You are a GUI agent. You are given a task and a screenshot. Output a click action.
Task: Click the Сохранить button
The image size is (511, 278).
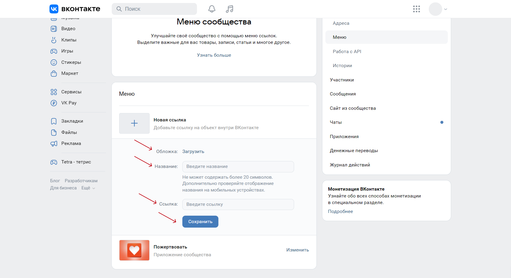point(200,222)
